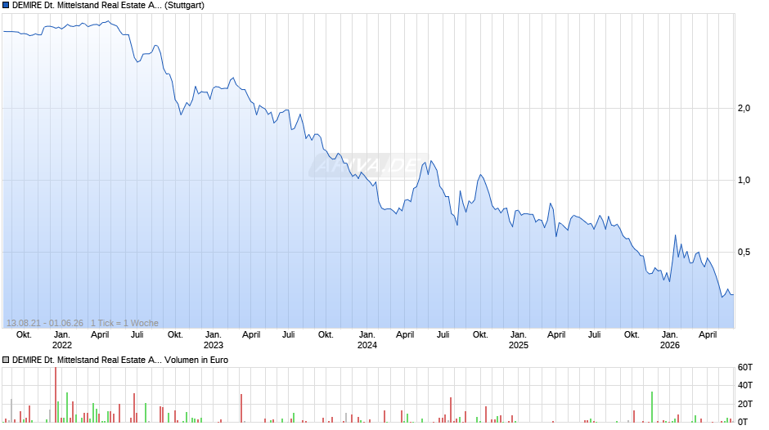This screenshot has height=430, width=769.
Task: Click the gray volume legend square
Action: coord(6,360)
